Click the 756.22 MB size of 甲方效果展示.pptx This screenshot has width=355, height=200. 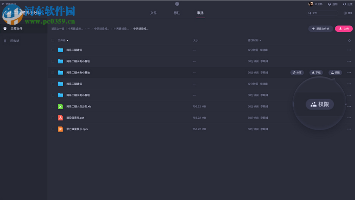pos(199,129)
